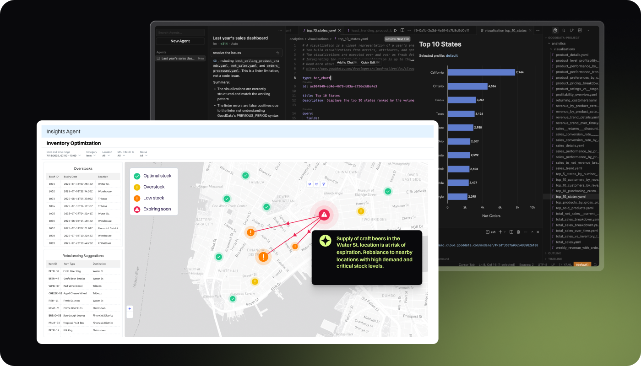Click the run (play) icon in editor toolbar
This screenshot has width=641, height=366.
point(396,30)
